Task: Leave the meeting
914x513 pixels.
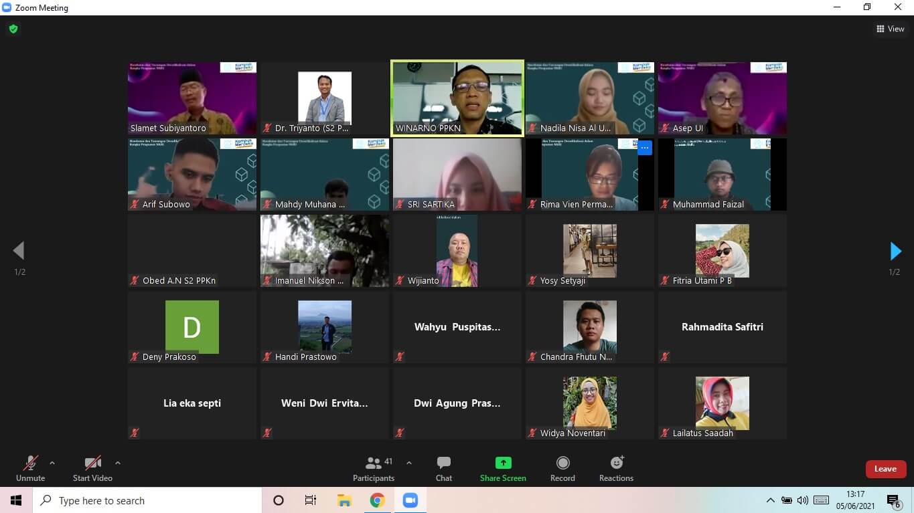Action: 885,469
